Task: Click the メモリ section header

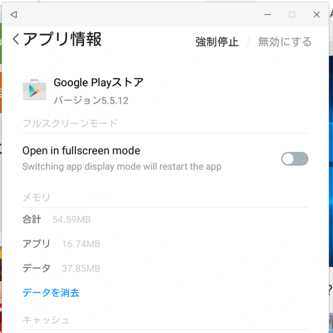Action: pos(37,197)
